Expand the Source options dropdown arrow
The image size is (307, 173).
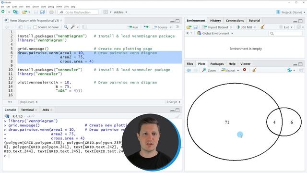171,27
